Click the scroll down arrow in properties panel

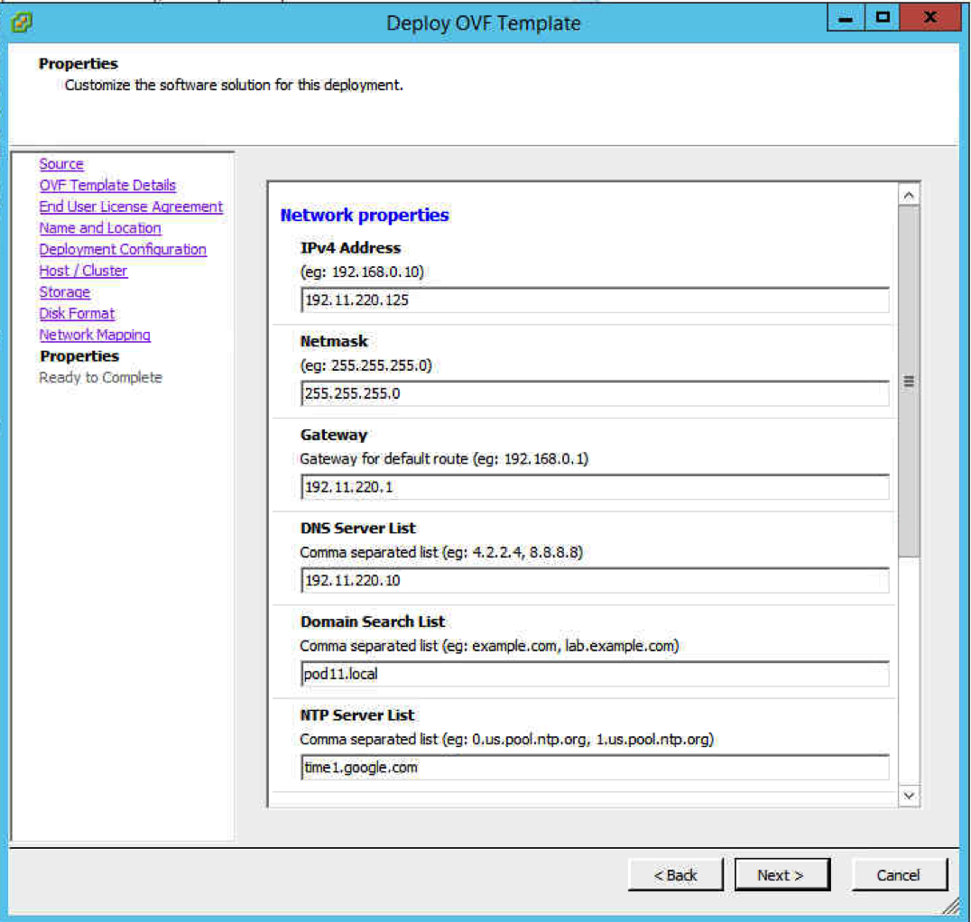(x=909, y=795)
